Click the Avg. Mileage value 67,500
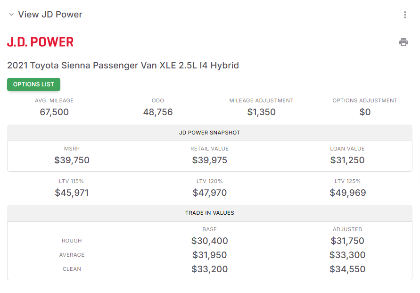Viewport: 420px width, 293px height. point(54,112)
